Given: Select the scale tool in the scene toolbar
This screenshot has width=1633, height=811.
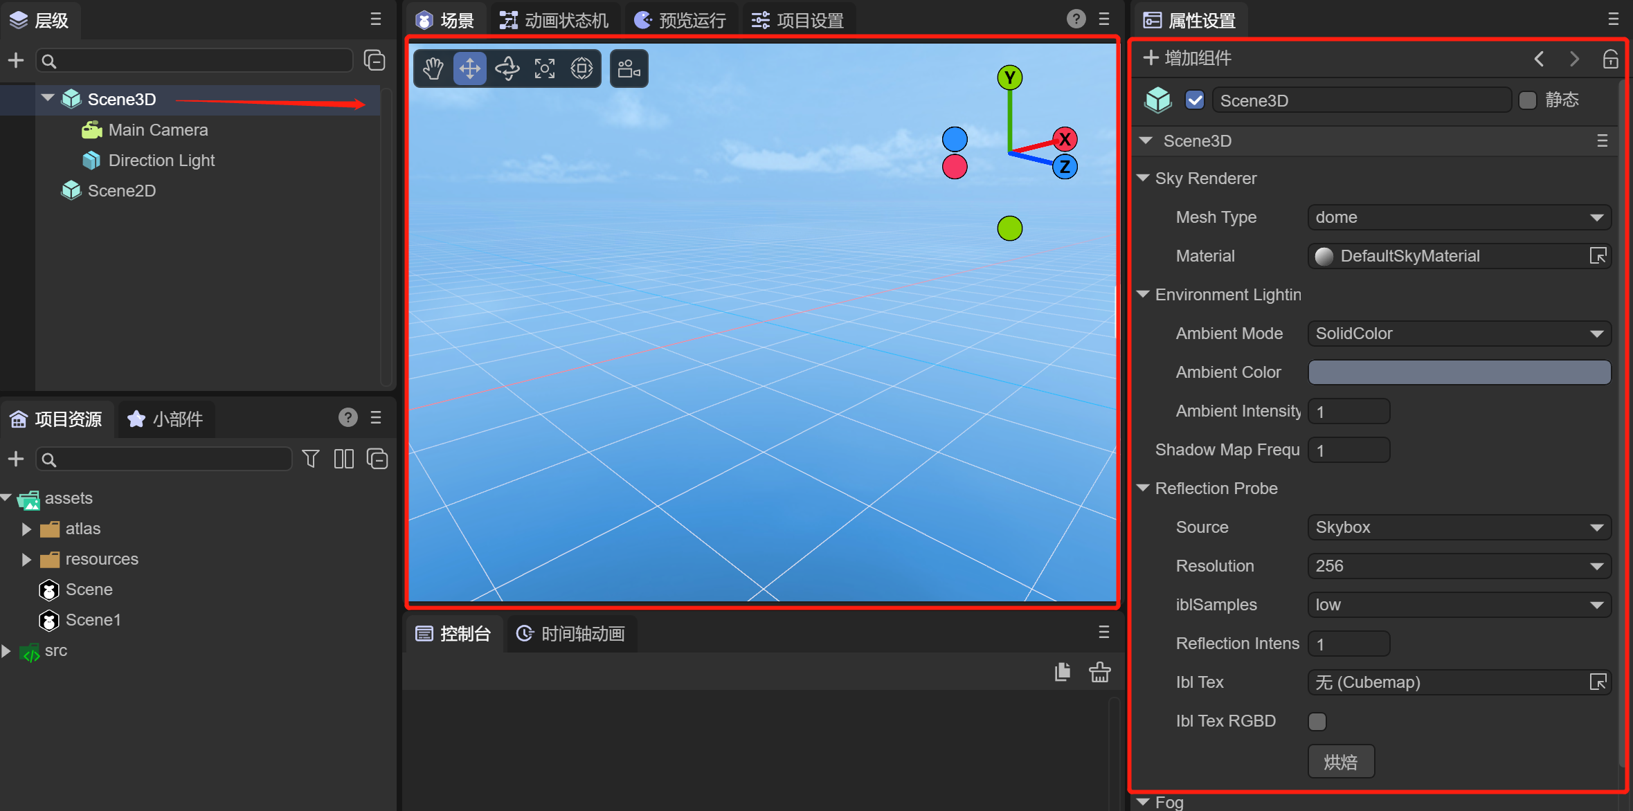Looking at the screenshot, I should pyautogui.click(x=545, y=69).
